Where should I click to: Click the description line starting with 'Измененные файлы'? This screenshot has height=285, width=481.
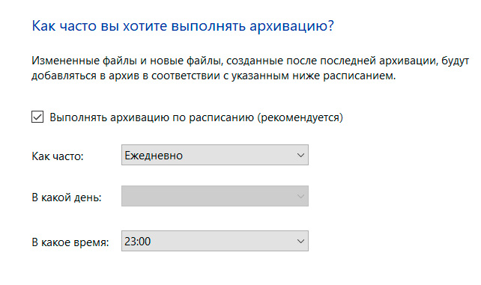coord(250,61)
